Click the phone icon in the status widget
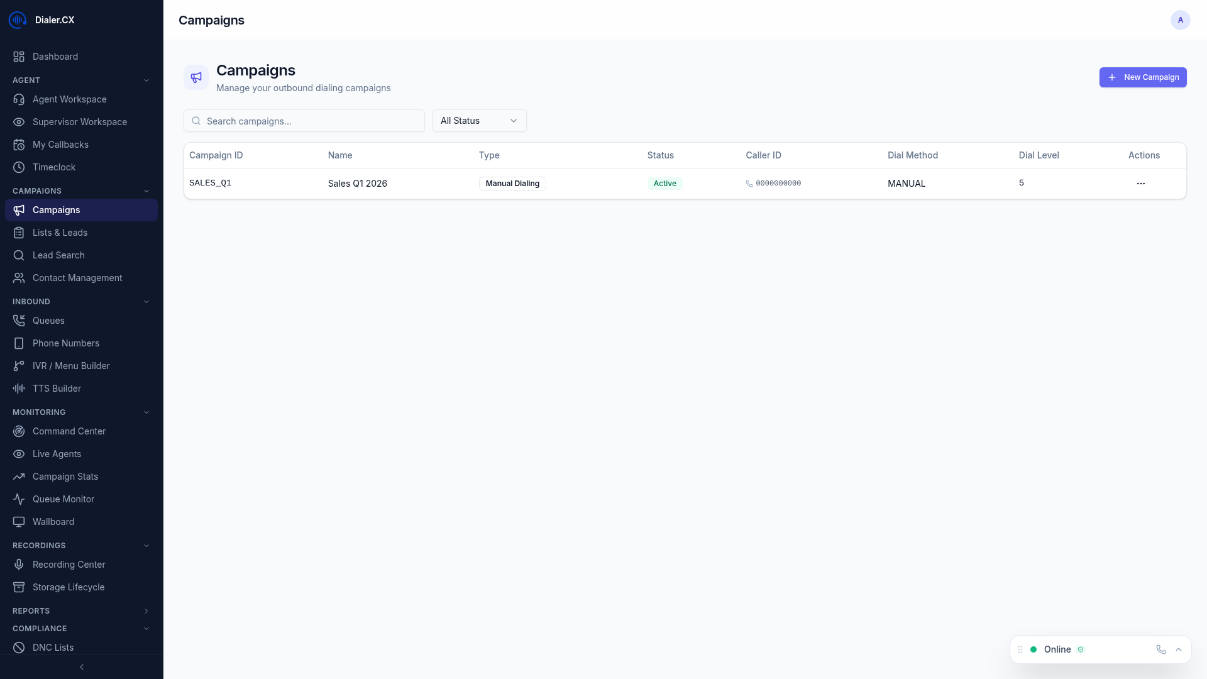This screenshot has width=1207, height=679. tap(1160, 649)
